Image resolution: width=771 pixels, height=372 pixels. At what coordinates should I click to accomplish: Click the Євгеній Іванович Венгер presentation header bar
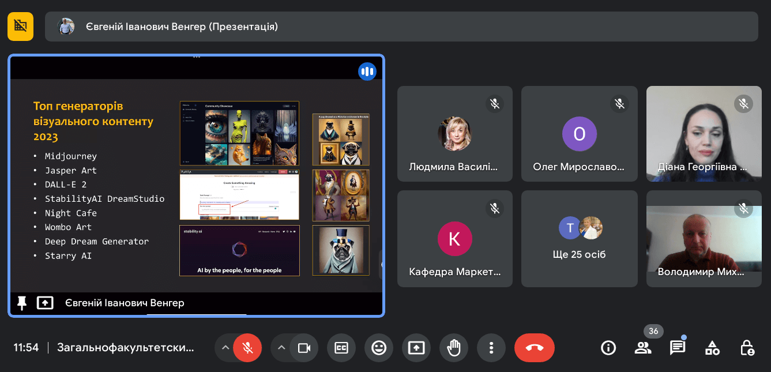tap(401, 27)
